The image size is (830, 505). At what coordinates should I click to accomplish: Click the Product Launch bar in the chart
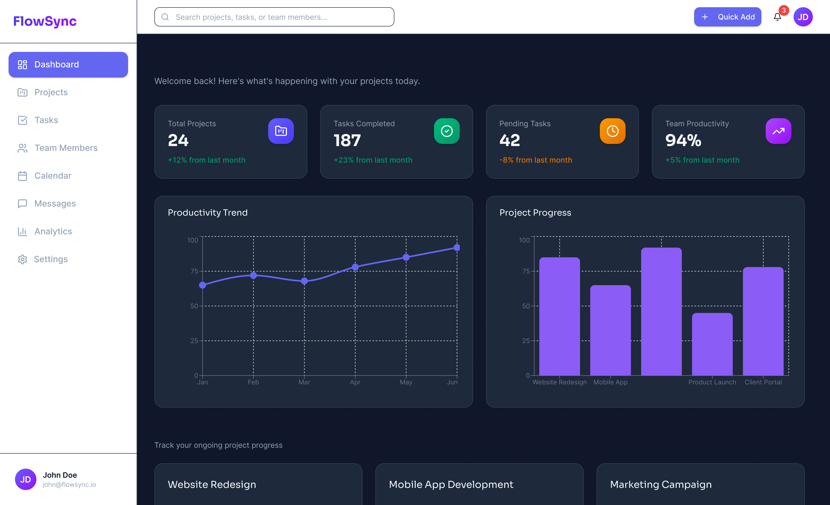coord(712,344)
